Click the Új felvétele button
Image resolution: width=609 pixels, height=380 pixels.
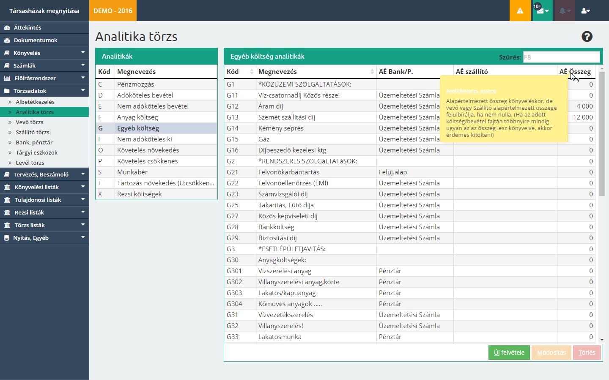[x=509, y=353]
